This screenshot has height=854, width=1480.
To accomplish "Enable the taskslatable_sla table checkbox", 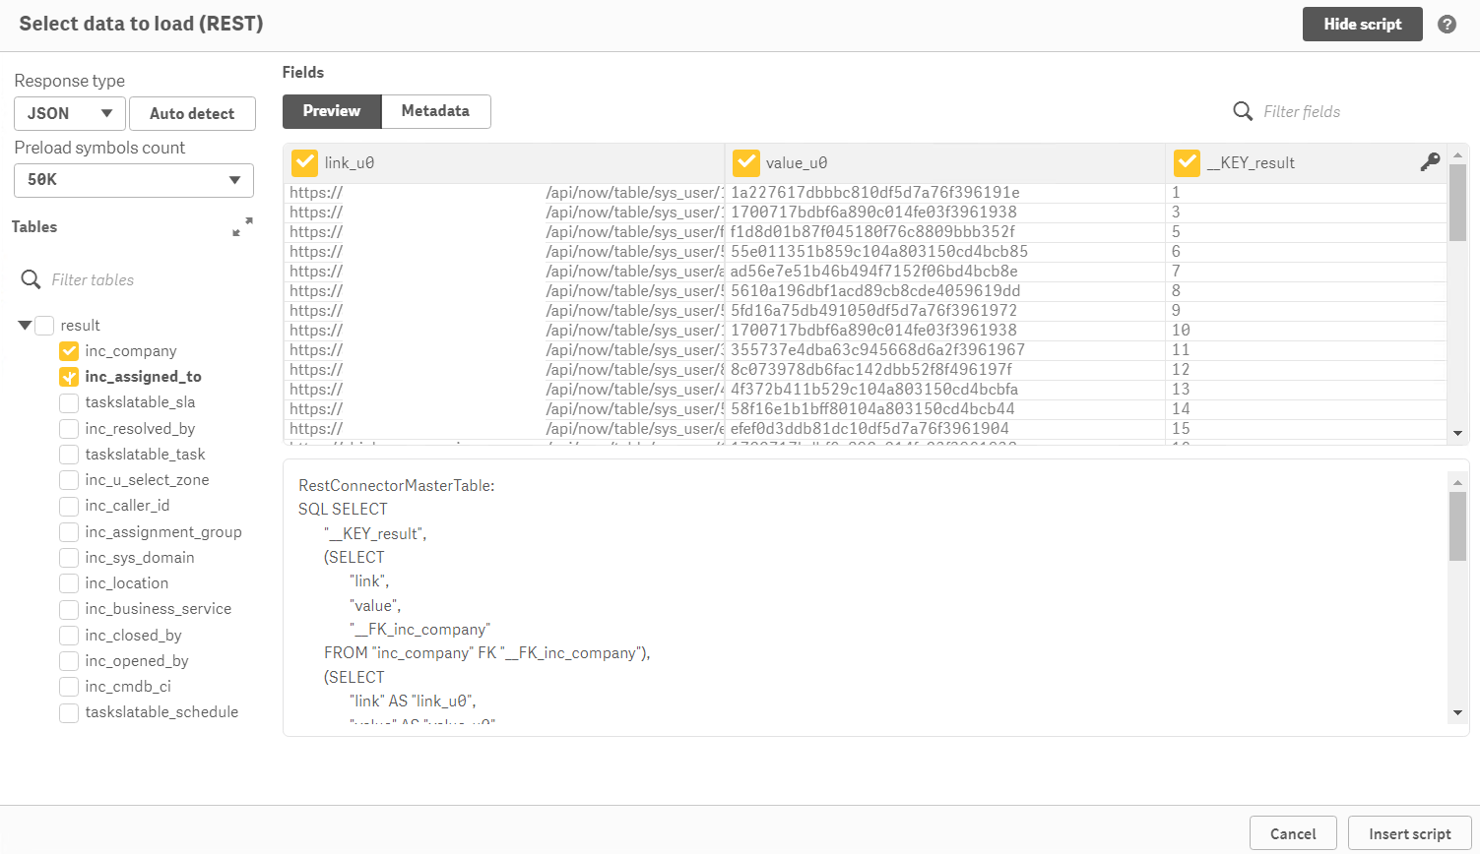I will point(69,402).
